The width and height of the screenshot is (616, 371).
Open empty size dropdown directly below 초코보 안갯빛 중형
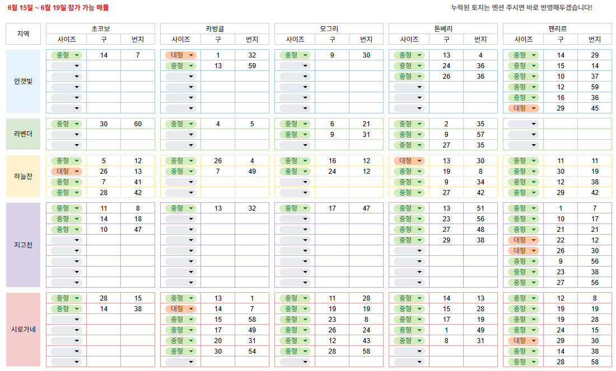coord(67,66)
